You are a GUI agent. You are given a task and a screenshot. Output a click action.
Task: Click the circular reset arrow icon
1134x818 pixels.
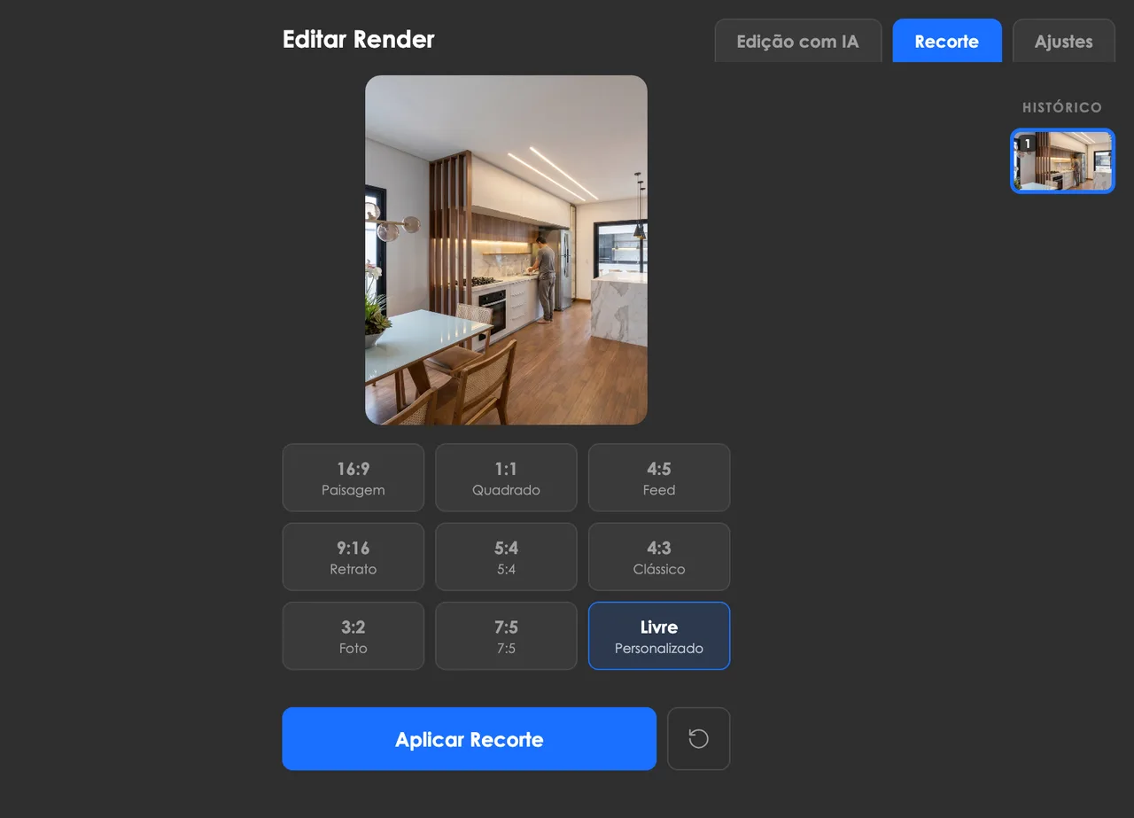[698, 738]
